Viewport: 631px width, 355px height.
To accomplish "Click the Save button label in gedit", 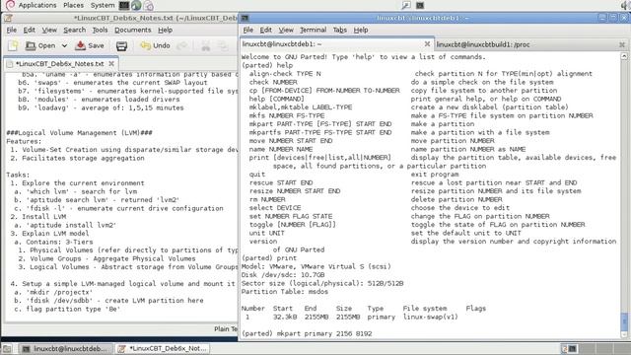I will (x=97, y=46).
